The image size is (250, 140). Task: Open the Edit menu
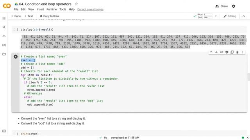pos(23,9)
